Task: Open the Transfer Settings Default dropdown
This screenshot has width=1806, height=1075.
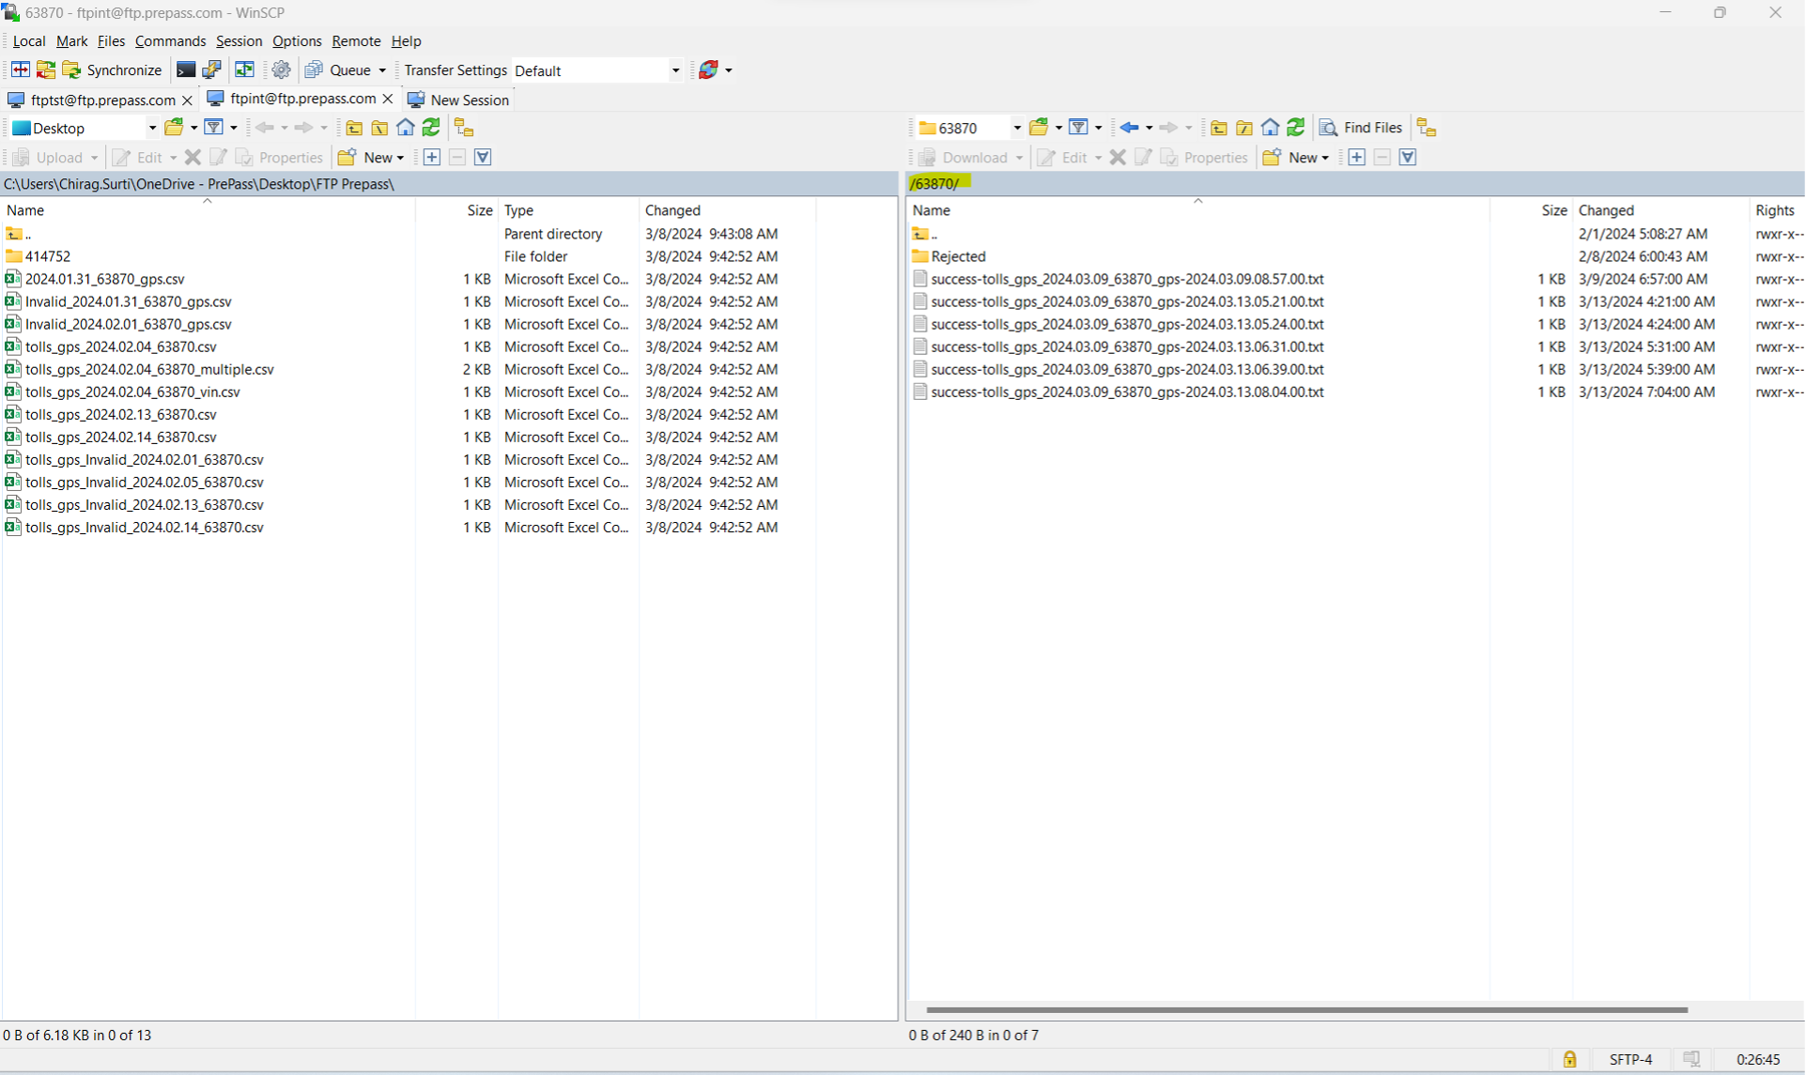Action: point(675,69)
